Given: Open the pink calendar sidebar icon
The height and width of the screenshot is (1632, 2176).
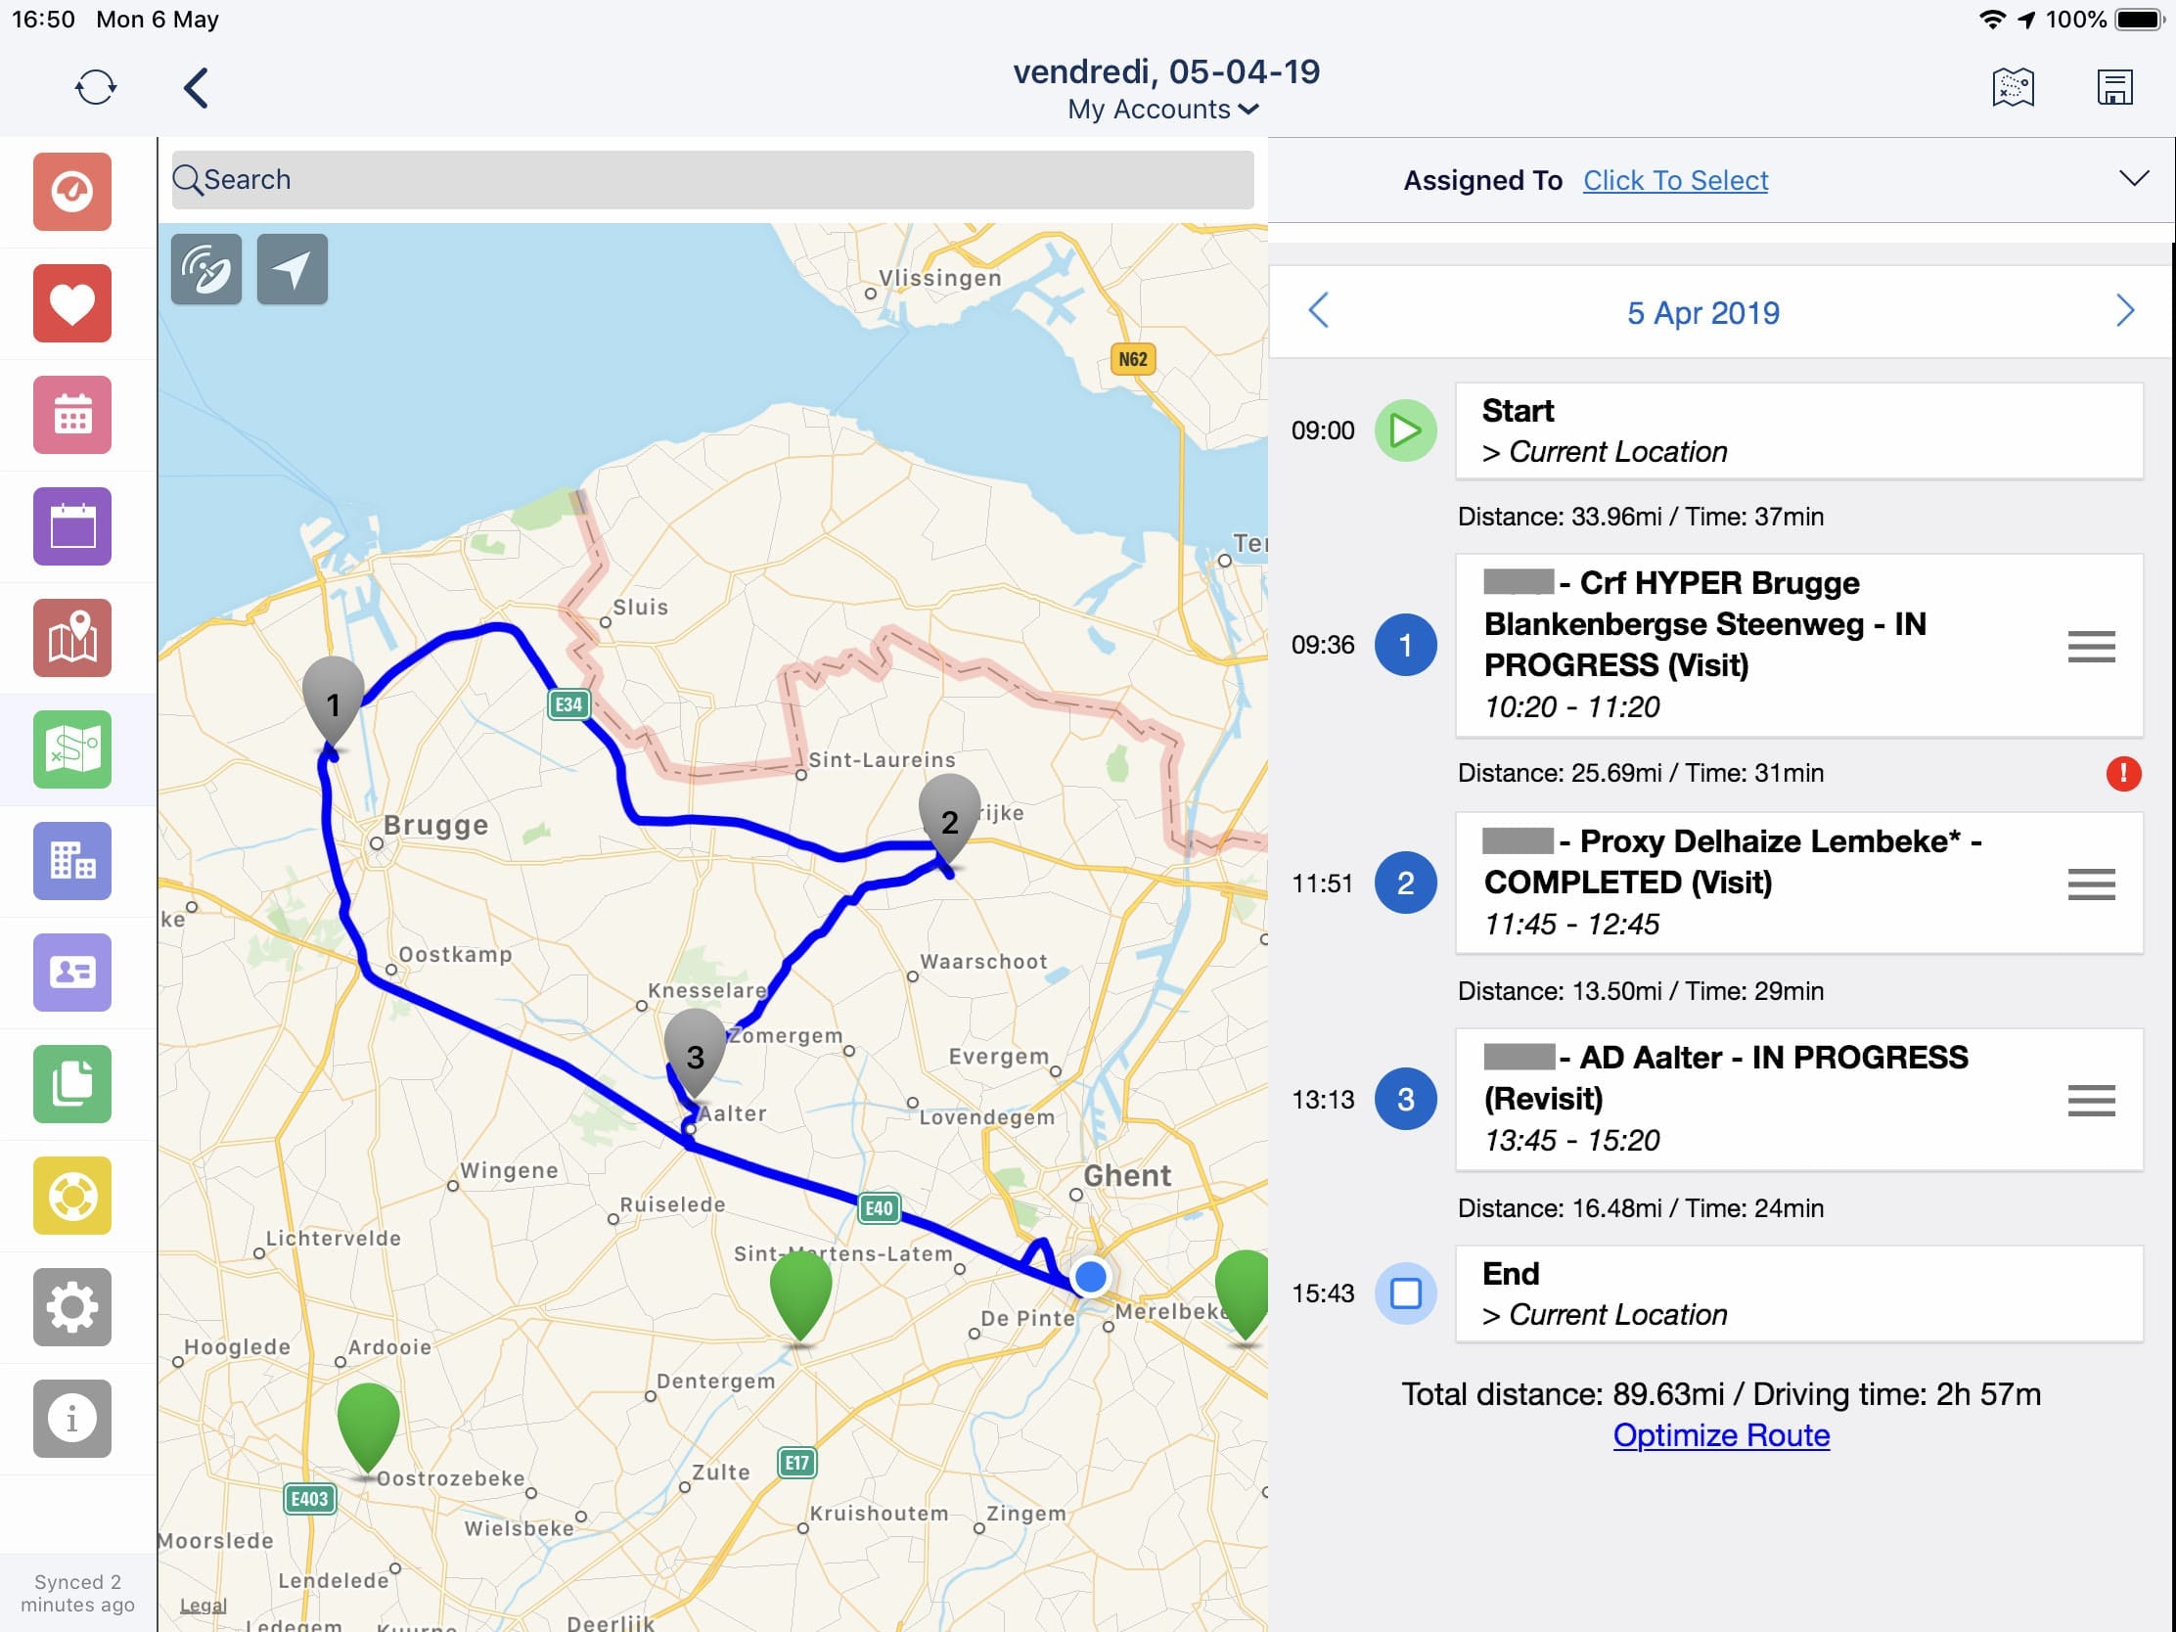Looking at the screenshot, I should click(x=71, y=414).
